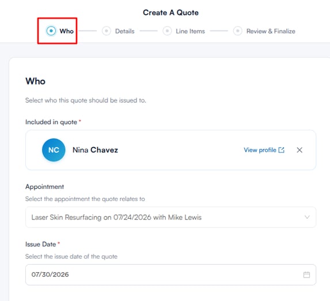330x301 pixels.
Task: Click the Who step radio indicator
Action: click(51, 31)
